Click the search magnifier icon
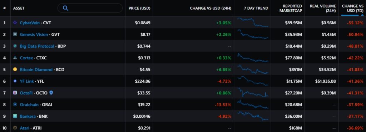The height and width of the screenshot is (132, 366). tap(66, 8)
